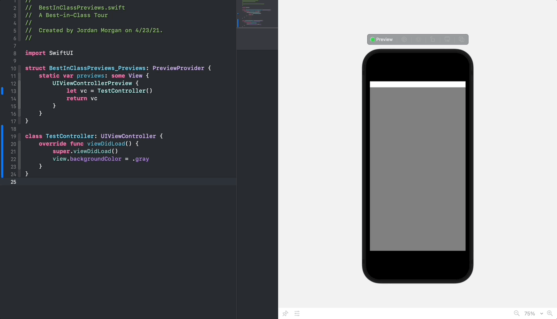Viewport: 557px width, 319px height.
Task: Zoom in the canvas with magnifier plus
Action: pyautogui.click(x=550, y=313)
